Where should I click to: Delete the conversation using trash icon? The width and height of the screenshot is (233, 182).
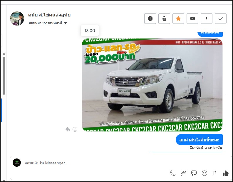click(x=164, y=19)
